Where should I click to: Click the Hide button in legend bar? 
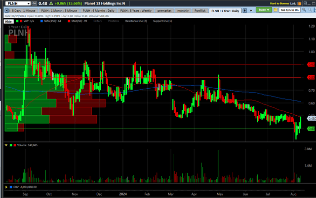coord(9,21)
